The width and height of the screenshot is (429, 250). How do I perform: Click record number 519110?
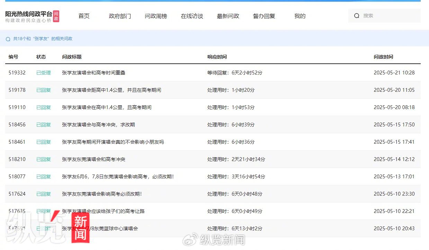17,107
